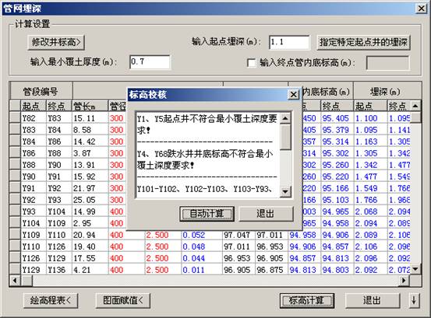Select the row header for pipe Y82
Screen dimensions: 431x318
click(x=15, y=118)
